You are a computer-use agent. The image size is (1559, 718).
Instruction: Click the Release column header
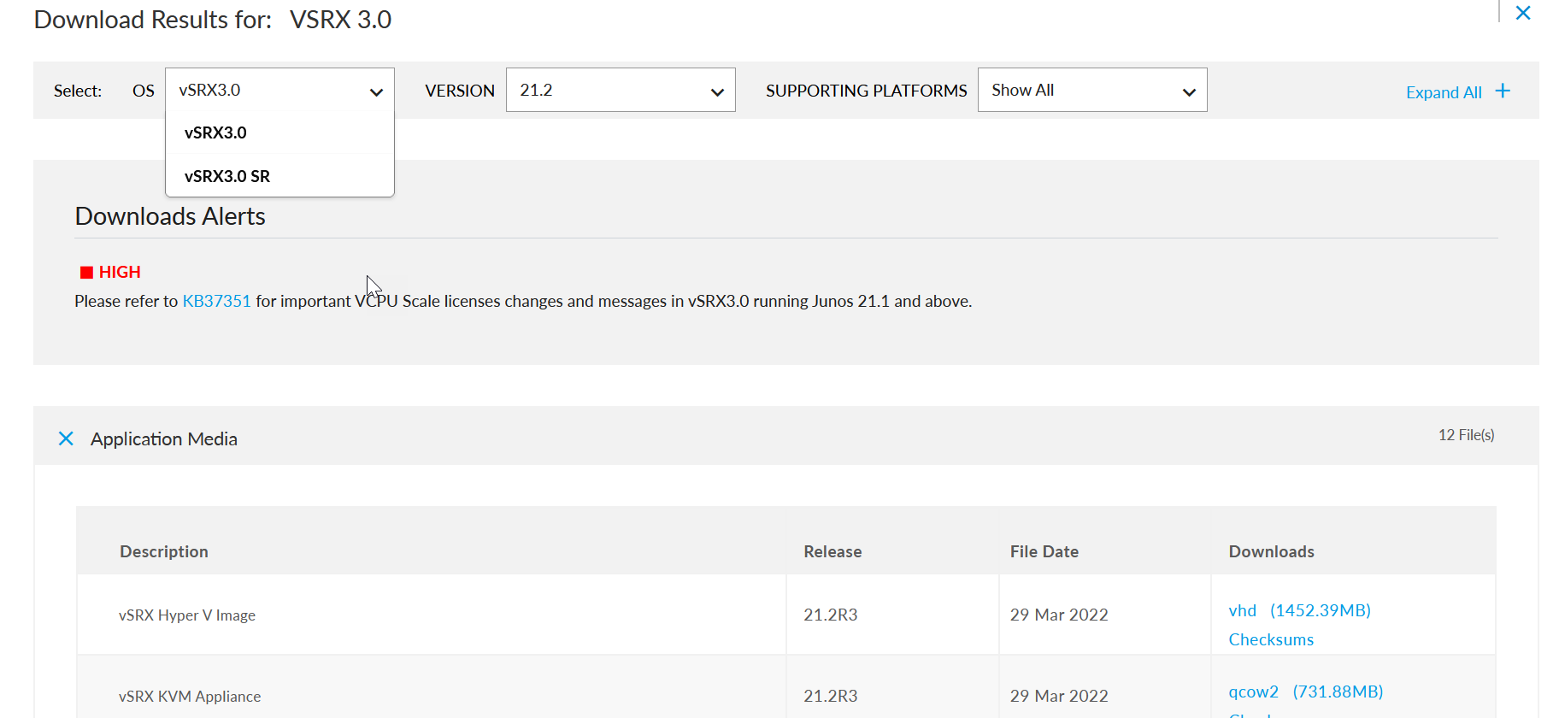coord(832,551)
